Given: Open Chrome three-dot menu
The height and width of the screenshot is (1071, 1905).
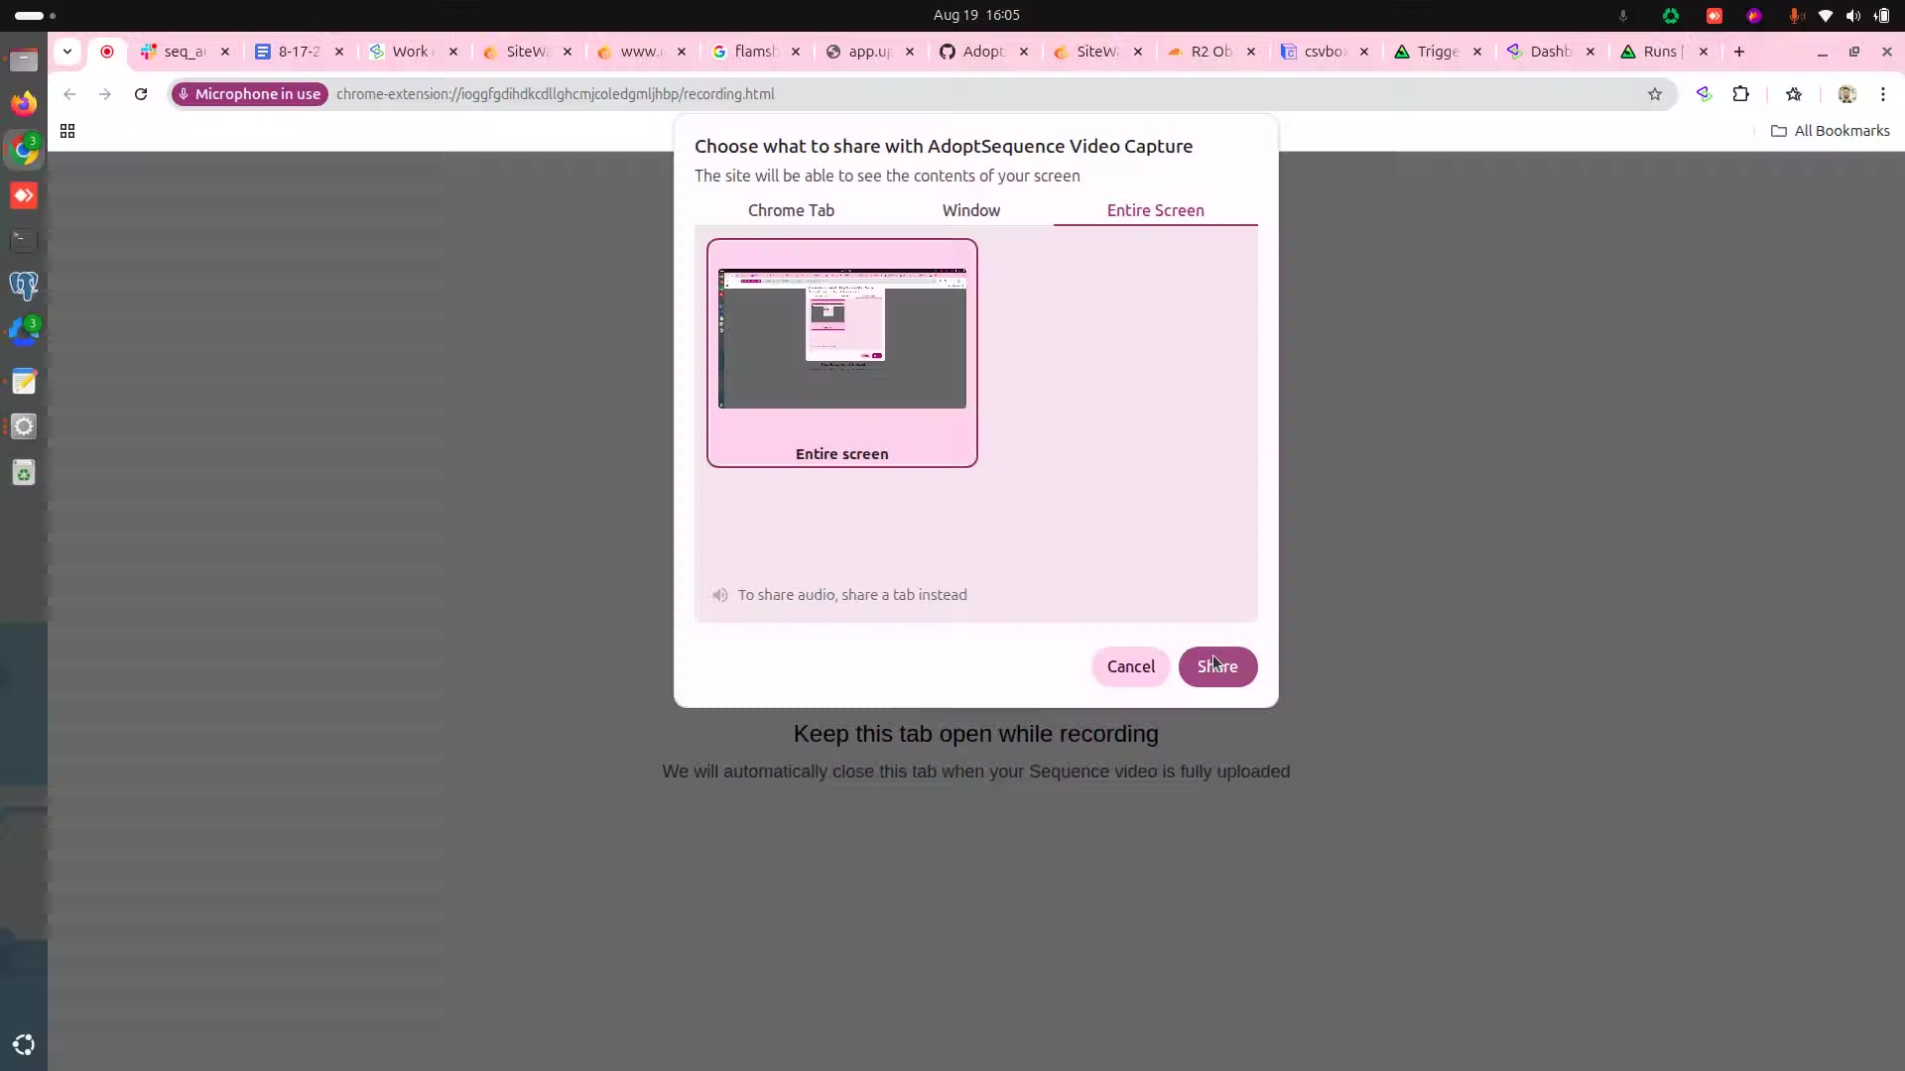Looking at the screenshot, I should click(1882, 94).
